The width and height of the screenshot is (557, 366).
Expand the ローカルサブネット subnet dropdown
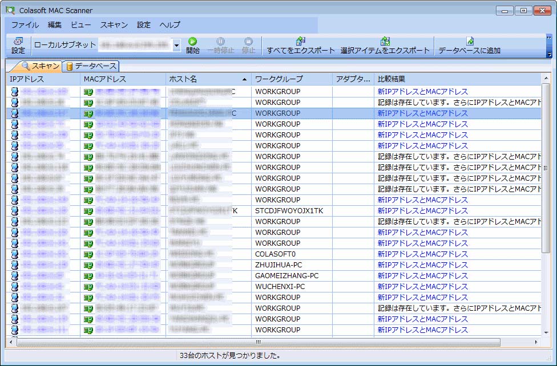click(176, 45)
